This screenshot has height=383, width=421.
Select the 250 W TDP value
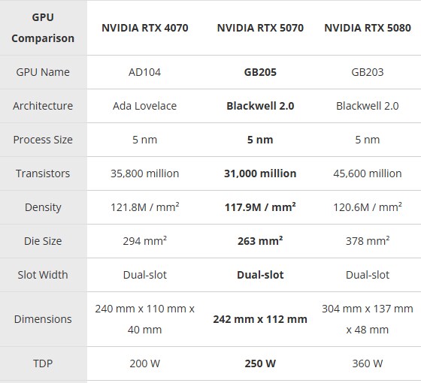(x=260, y=363)
